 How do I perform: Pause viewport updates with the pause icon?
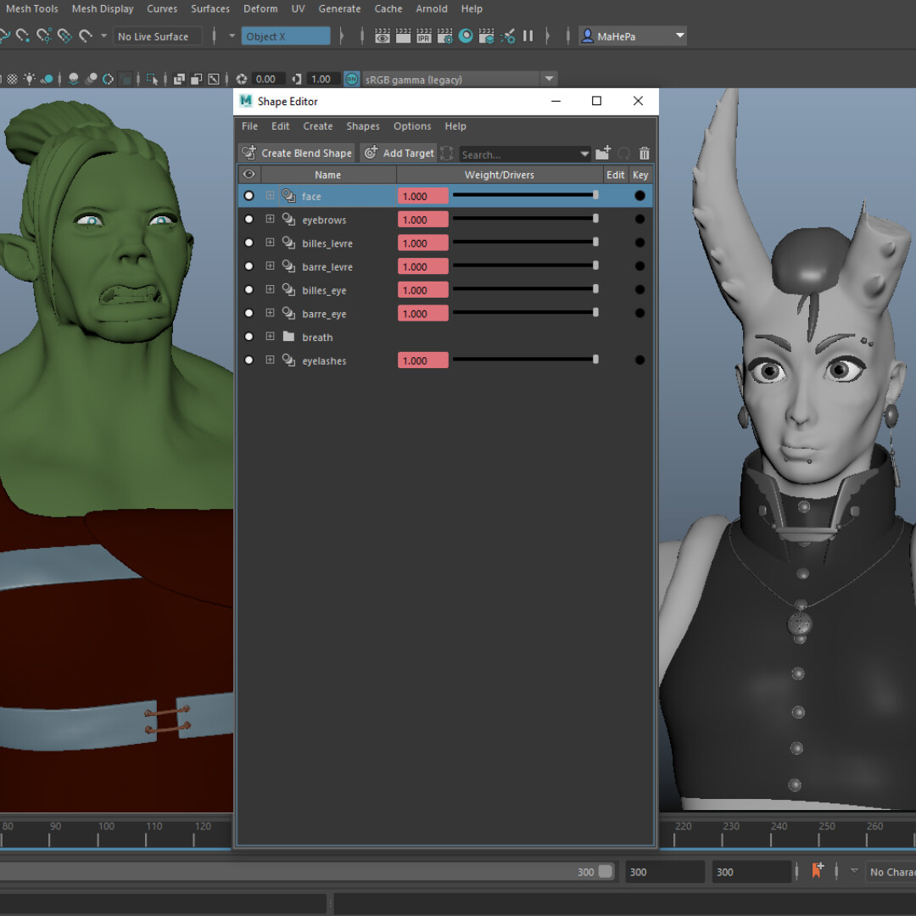click(x=528, y=36)
